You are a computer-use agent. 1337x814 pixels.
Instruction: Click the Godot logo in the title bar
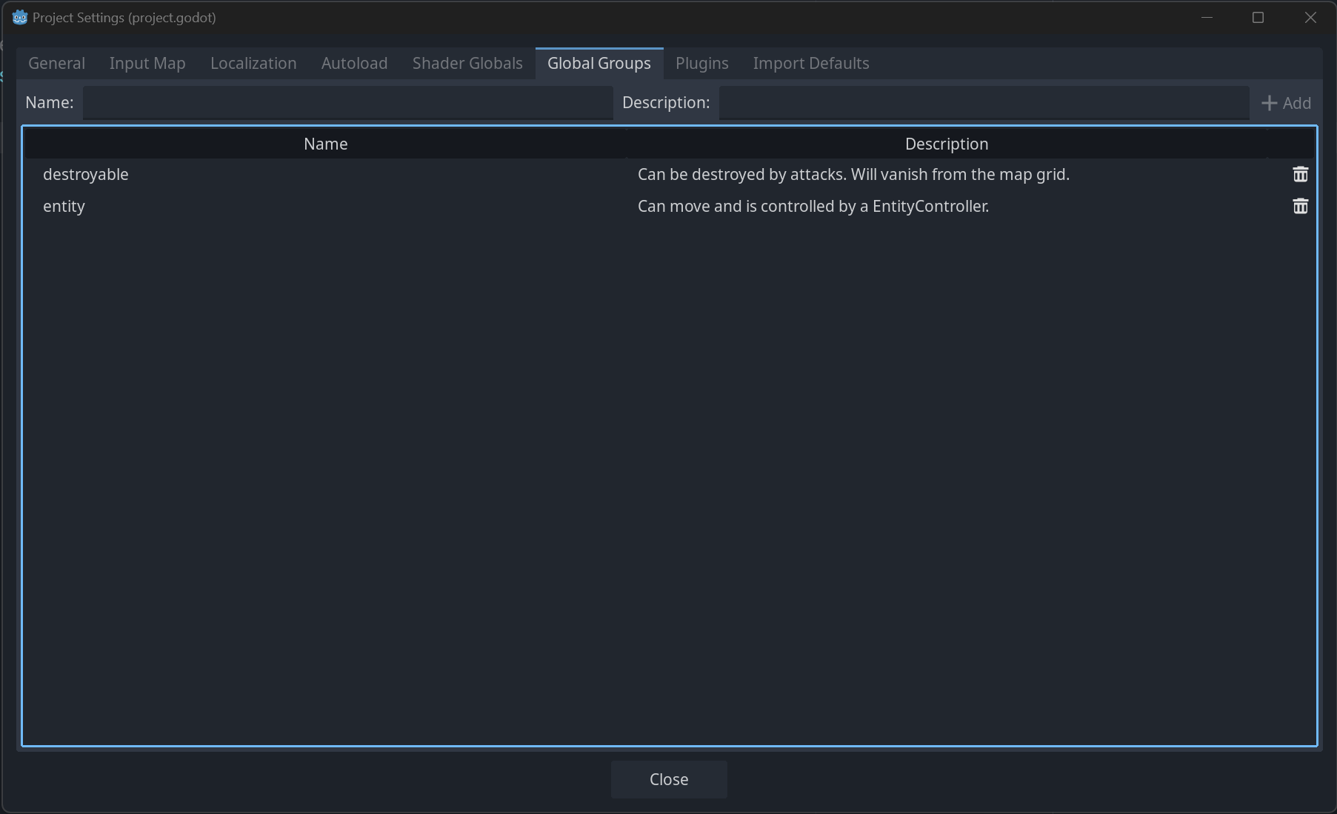[19, 16]
